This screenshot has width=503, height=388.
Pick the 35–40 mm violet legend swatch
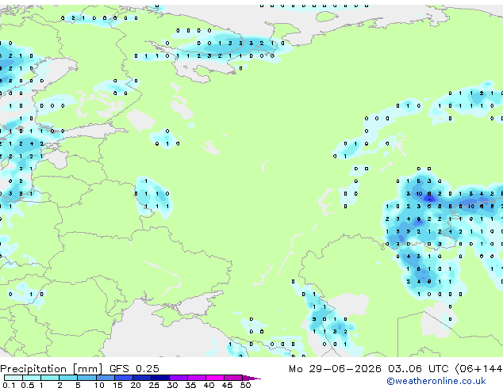pos(196,378)
